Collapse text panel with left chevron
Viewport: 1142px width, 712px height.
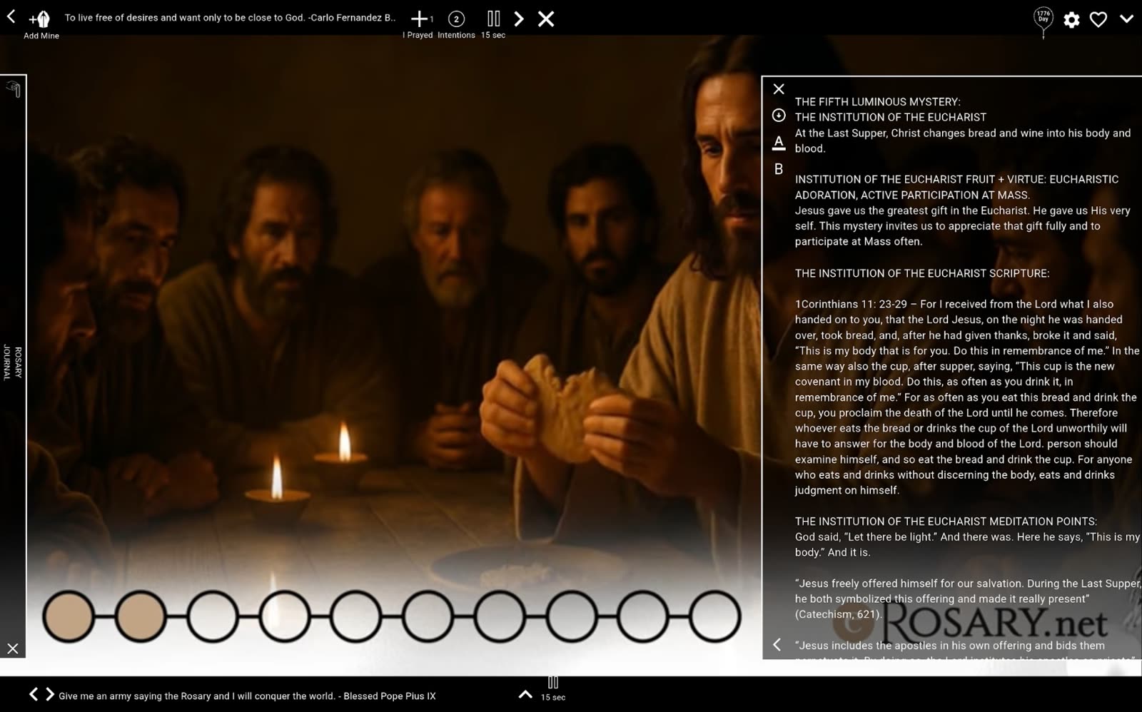click(x=777, y=645)
